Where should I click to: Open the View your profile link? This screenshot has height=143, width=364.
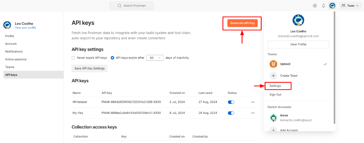(x=26, y=28)
